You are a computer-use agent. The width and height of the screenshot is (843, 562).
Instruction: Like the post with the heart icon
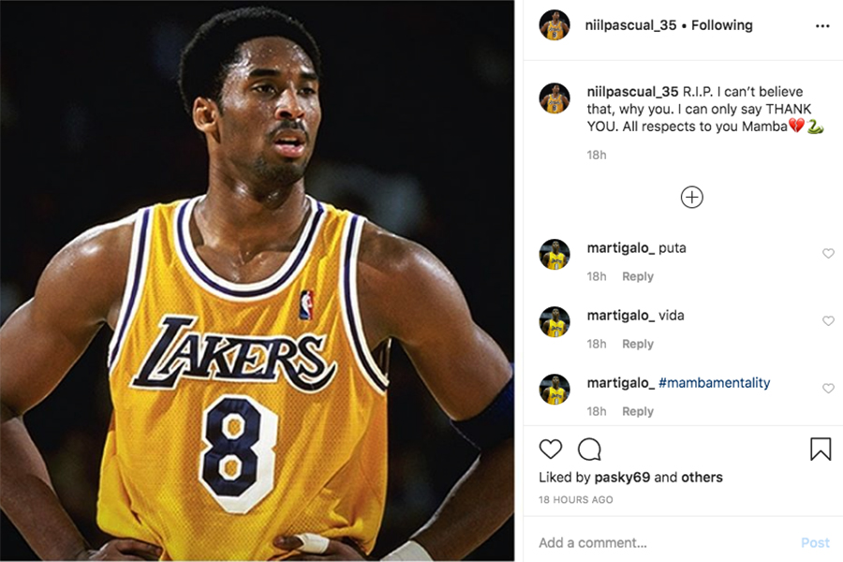pyautogui.click(x=551, y=450)
